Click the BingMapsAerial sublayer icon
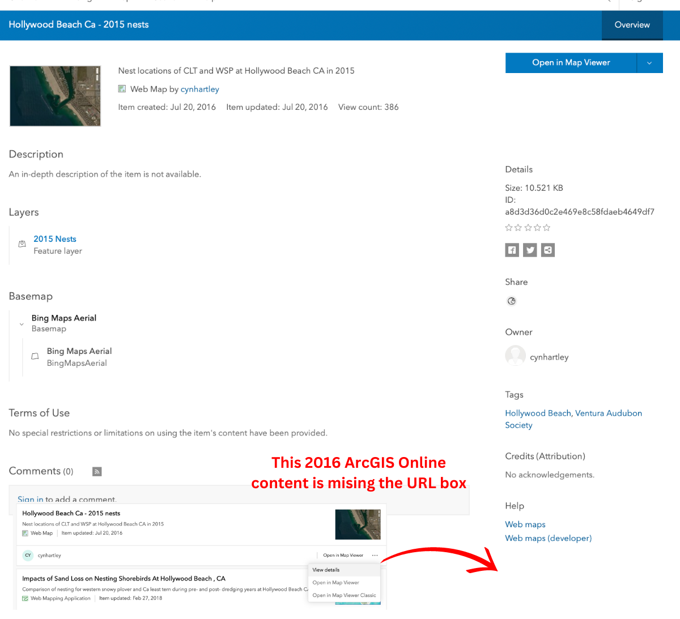680x619 pixels. point(35,357)
